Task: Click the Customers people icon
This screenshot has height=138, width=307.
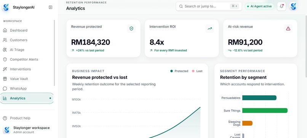Action: click(x=5, y=40)
